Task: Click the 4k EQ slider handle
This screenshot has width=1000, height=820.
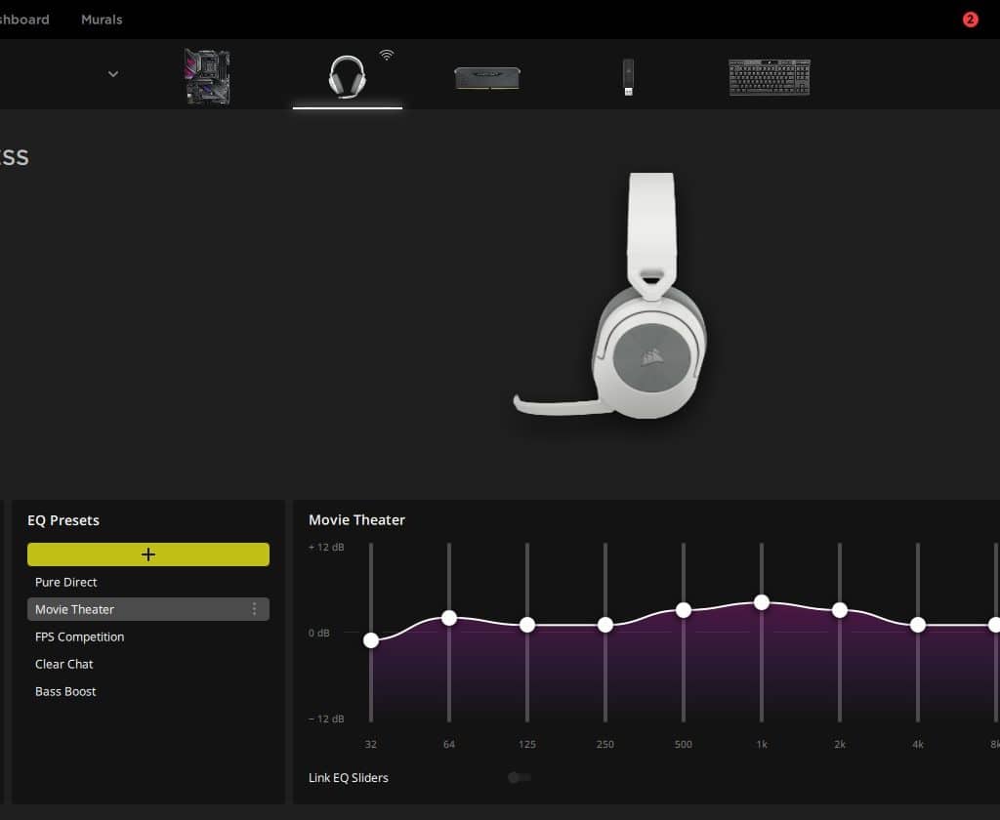Action: click(x=918, y=625)
